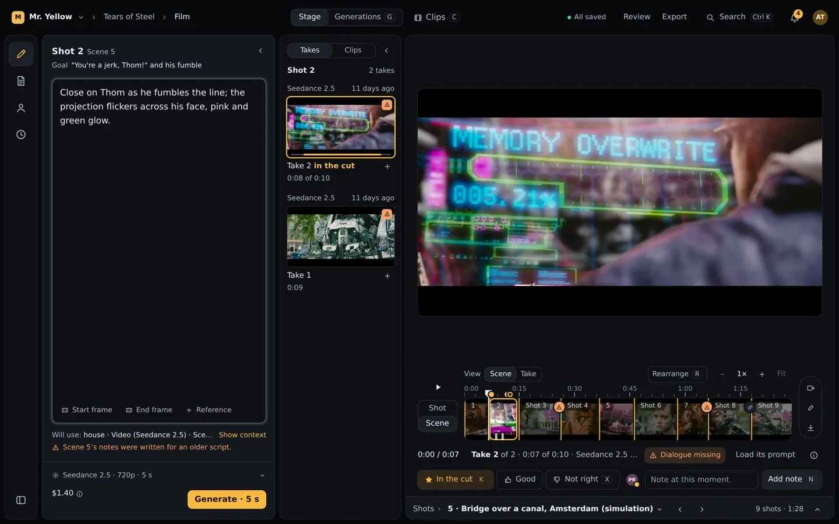Click the Note at this moment field
The width and height of the screenshot is (839, 524).
(x=701, y=480)
